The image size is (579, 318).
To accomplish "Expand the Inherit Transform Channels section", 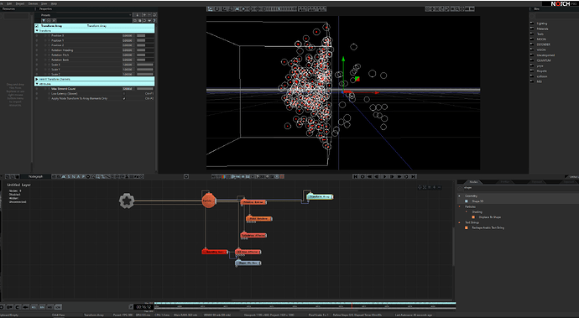I will click(x=37, y=79).
